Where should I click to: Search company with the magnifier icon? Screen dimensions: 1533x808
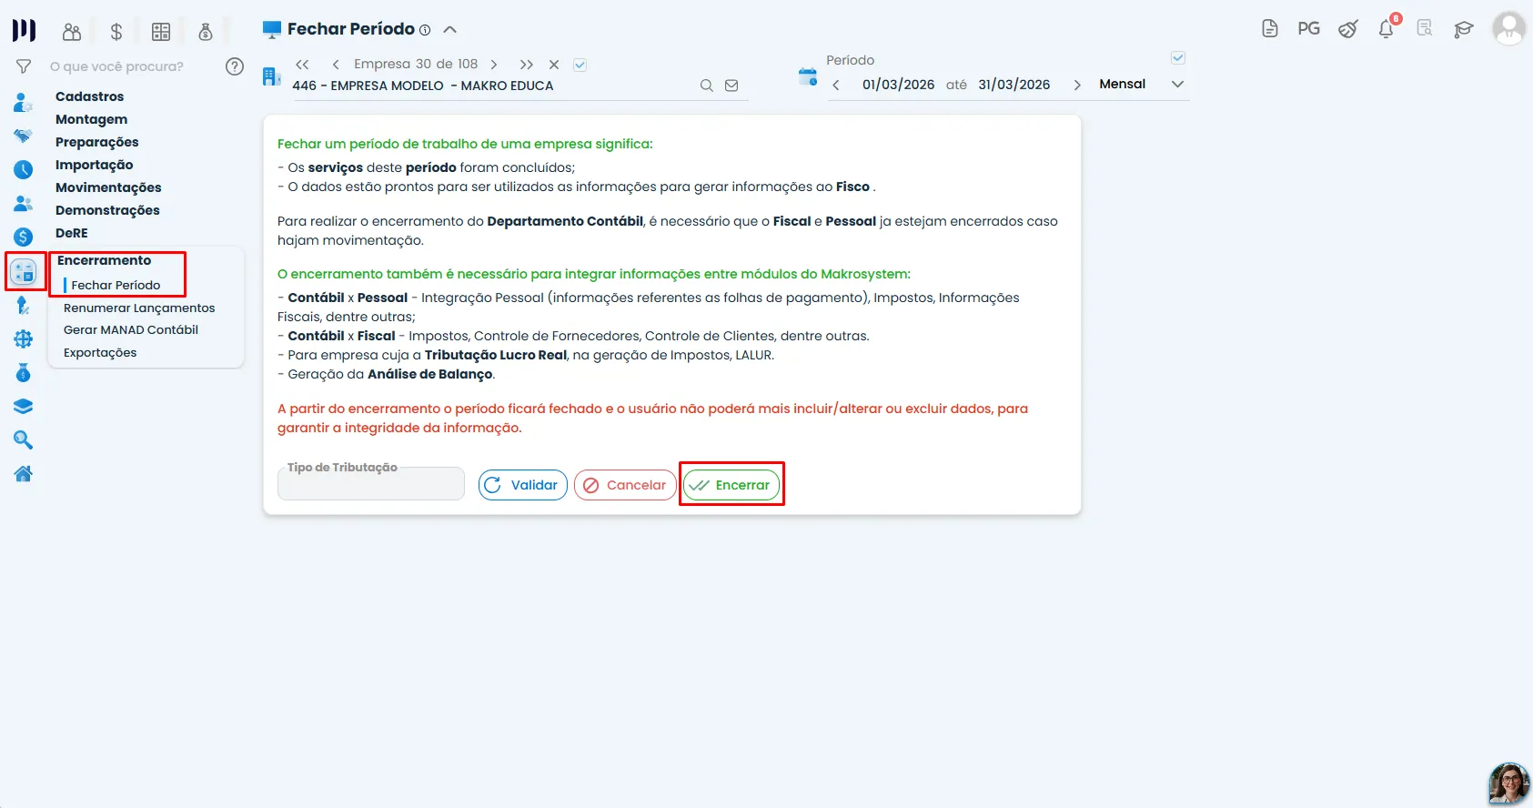coord(707,86)
